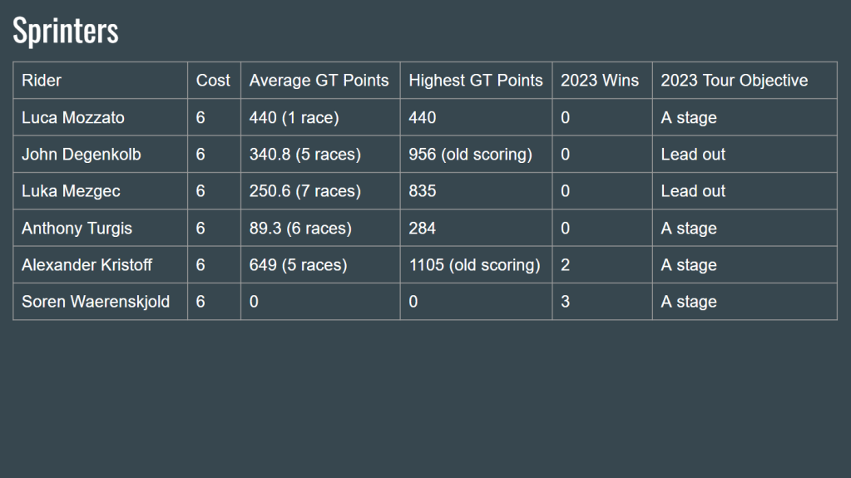Viewport: 851px width, 478px height.
Task: Click the 2023 Tour Objective header
Action: pos(734,81)
